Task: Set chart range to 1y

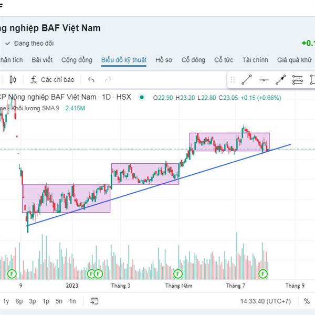Action: point(6,301)
